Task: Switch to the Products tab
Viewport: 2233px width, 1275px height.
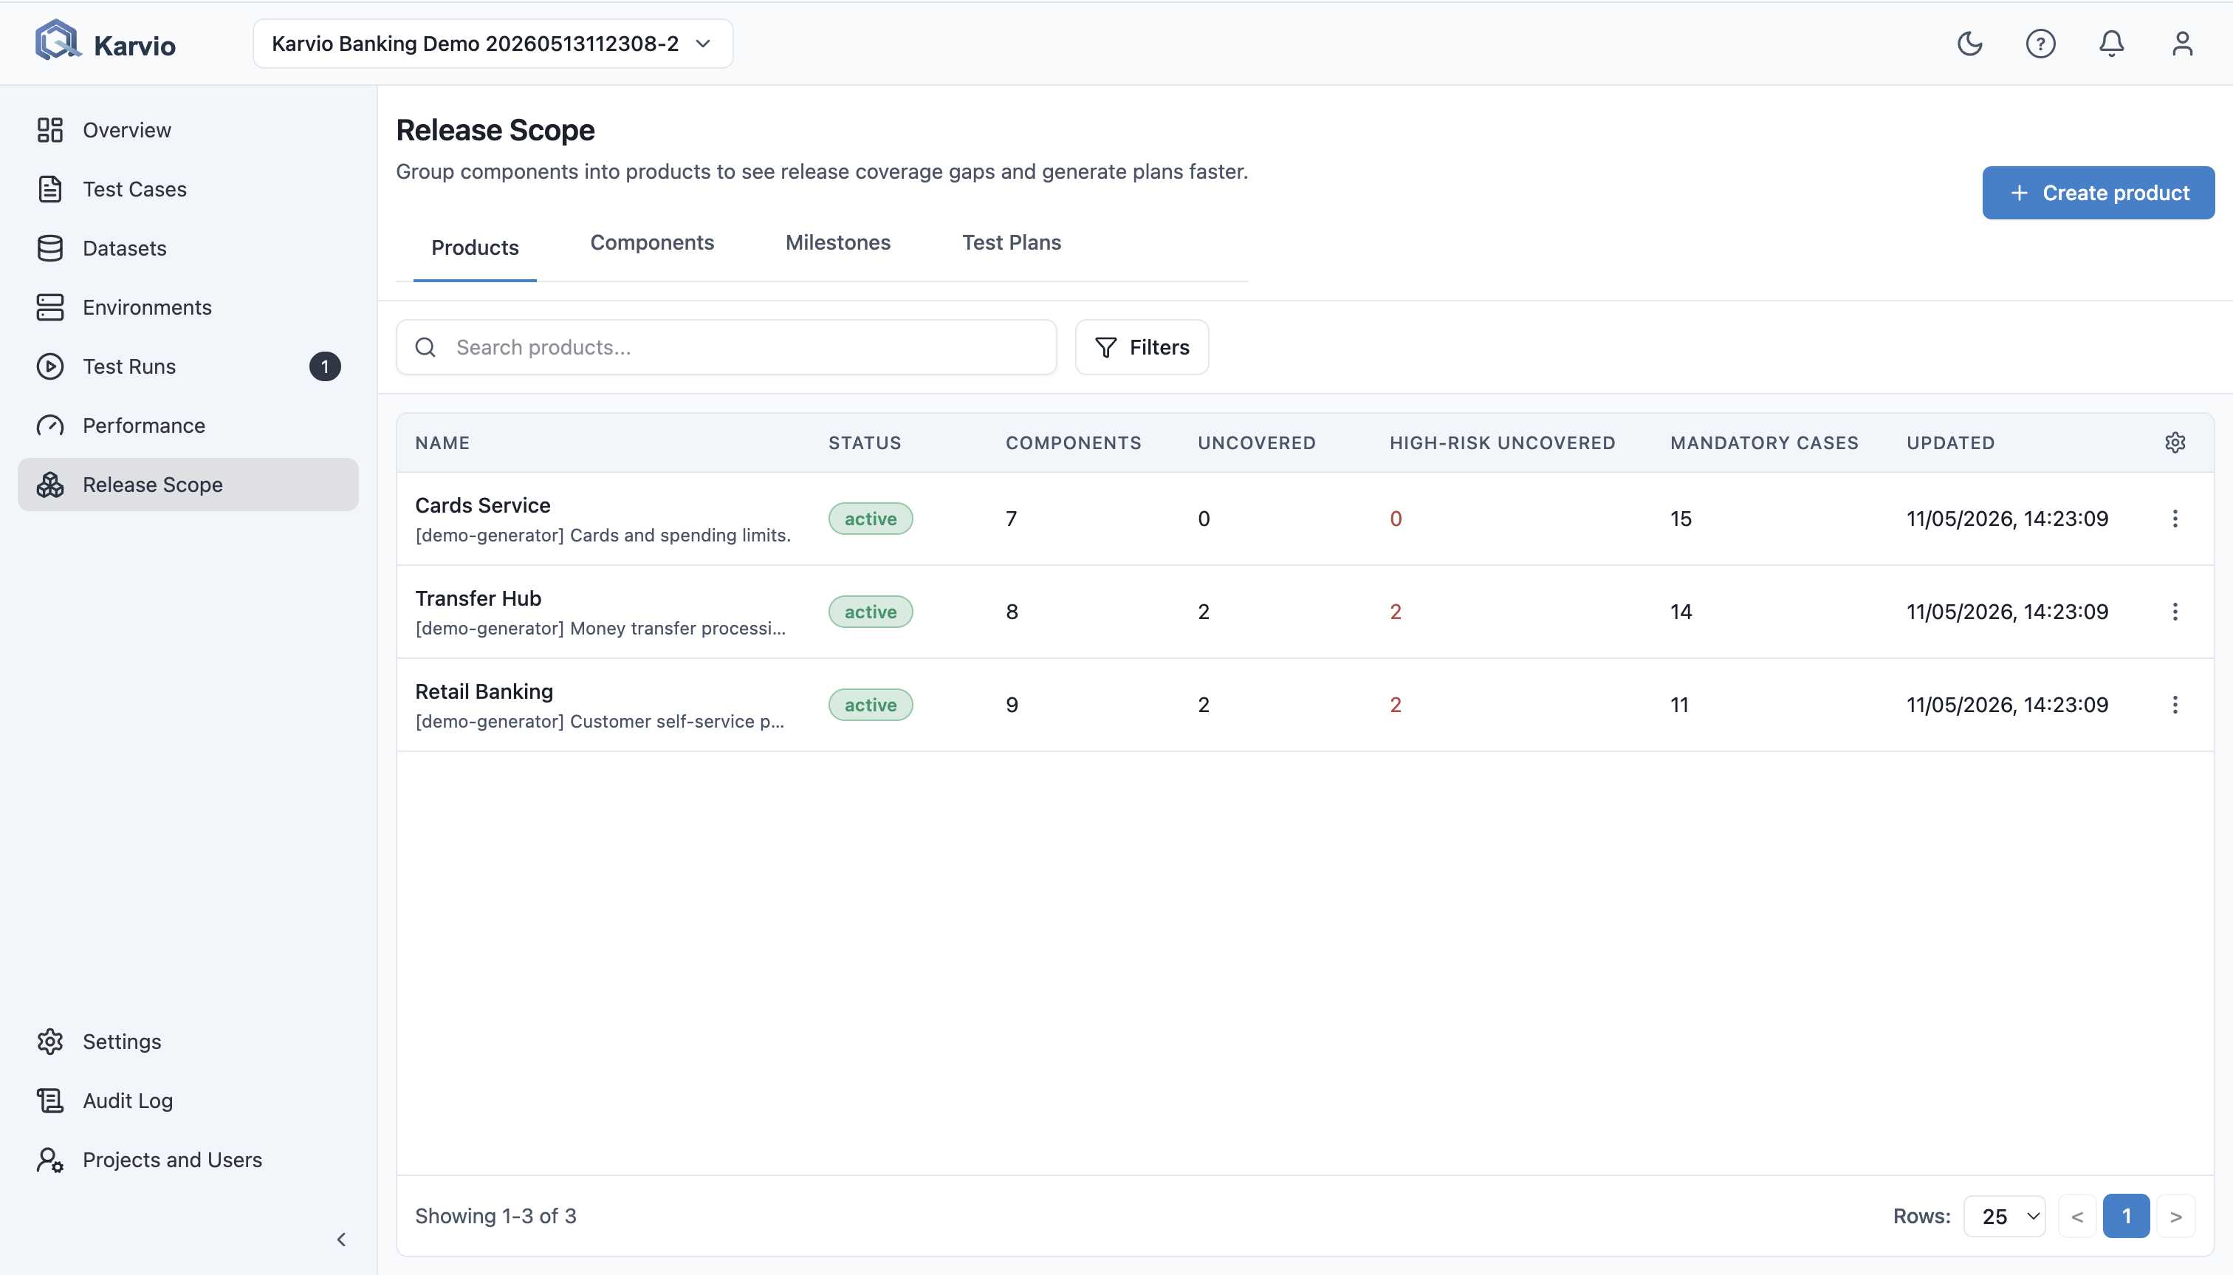Action: pos(476,247)
